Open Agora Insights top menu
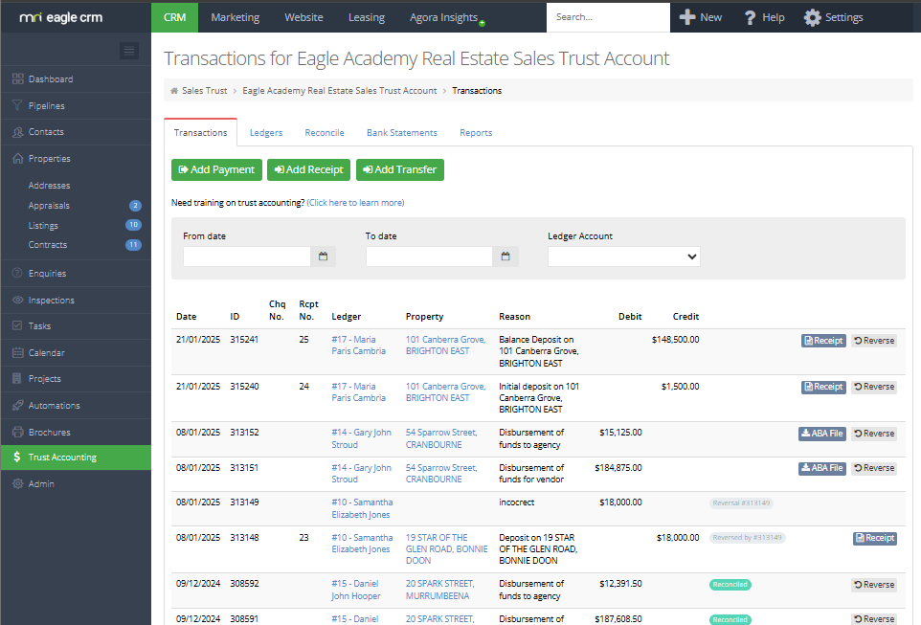 [444, 17]
